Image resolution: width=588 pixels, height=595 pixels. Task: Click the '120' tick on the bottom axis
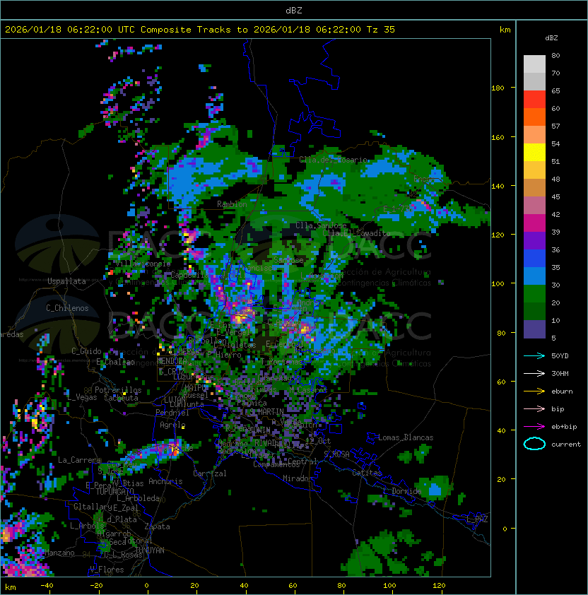(x=439, y=586)
